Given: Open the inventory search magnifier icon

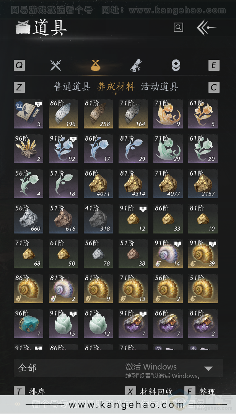Looking at the screenshot, I should click(x=179, y=27).
